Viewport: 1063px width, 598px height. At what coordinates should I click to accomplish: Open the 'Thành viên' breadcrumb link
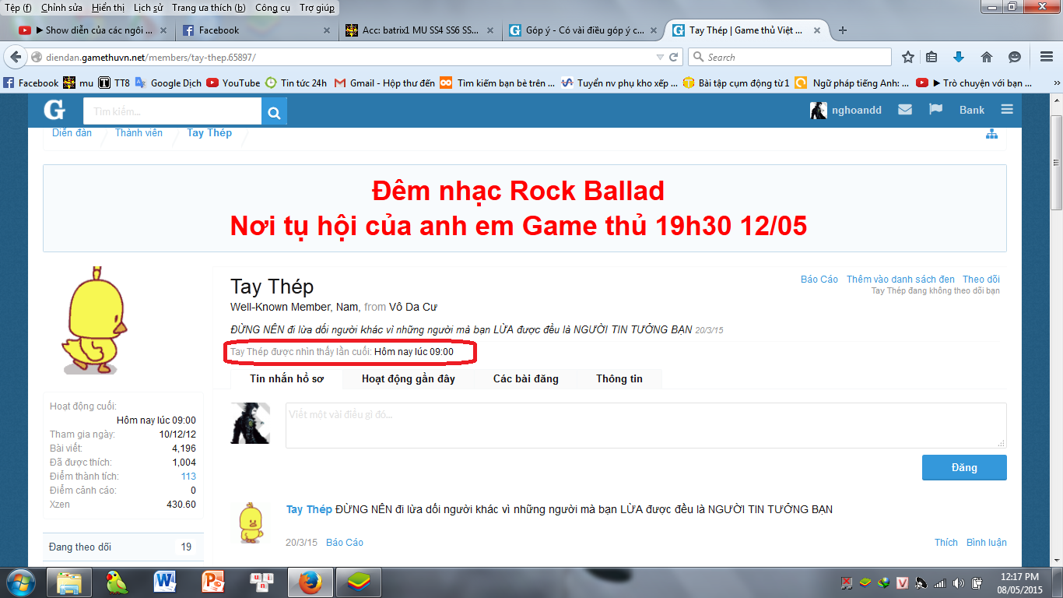[x=139, y=133]
